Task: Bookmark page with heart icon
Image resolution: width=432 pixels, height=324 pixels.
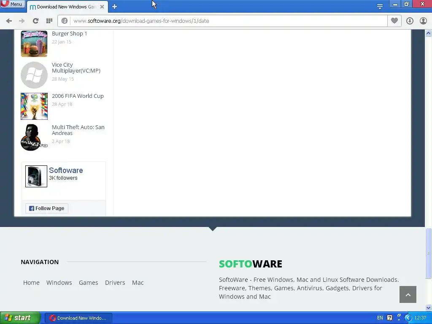Action: coord(394,21)
